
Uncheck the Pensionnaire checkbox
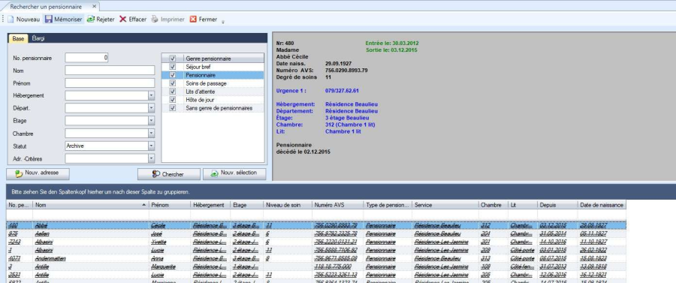click(173, 75)
